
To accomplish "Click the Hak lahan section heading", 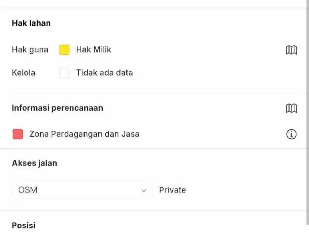I will click(31, 23).
